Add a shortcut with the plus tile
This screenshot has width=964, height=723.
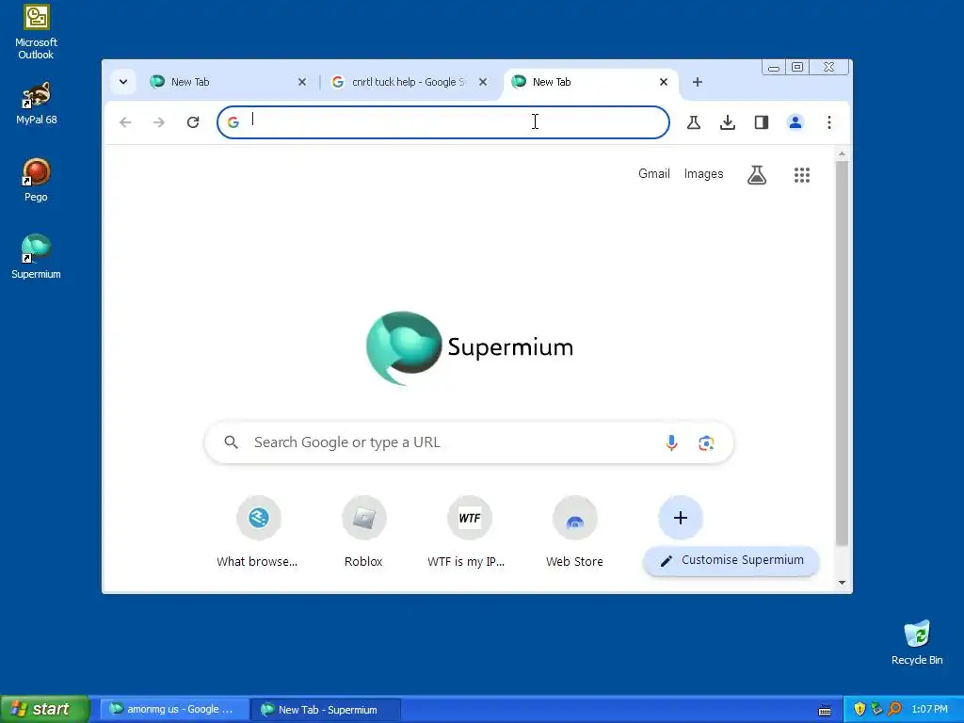680,519
